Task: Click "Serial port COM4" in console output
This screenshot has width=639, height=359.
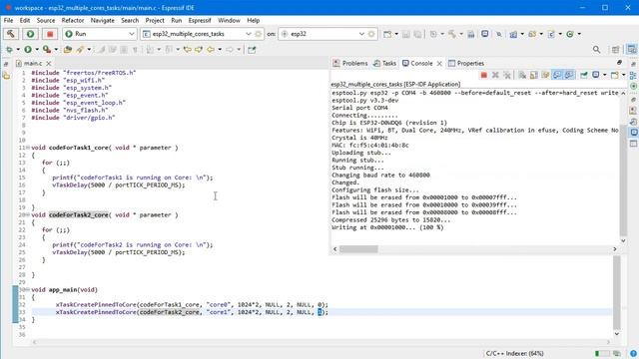Action: pyautogui.click(x=359, y=108)
